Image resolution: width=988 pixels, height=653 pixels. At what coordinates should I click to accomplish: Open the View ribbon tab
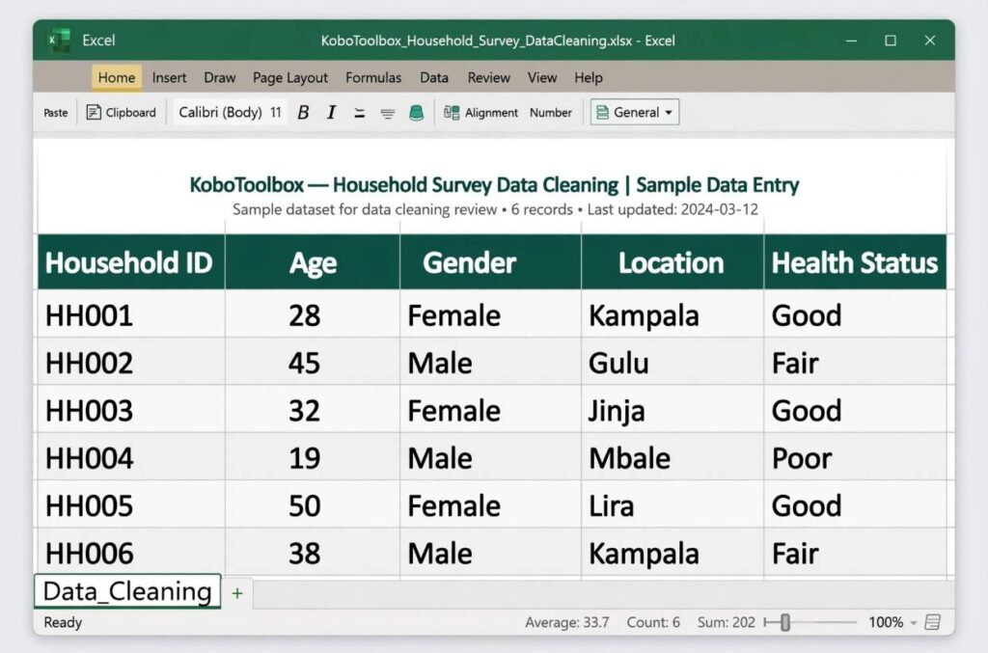click(x=542, y=77)
